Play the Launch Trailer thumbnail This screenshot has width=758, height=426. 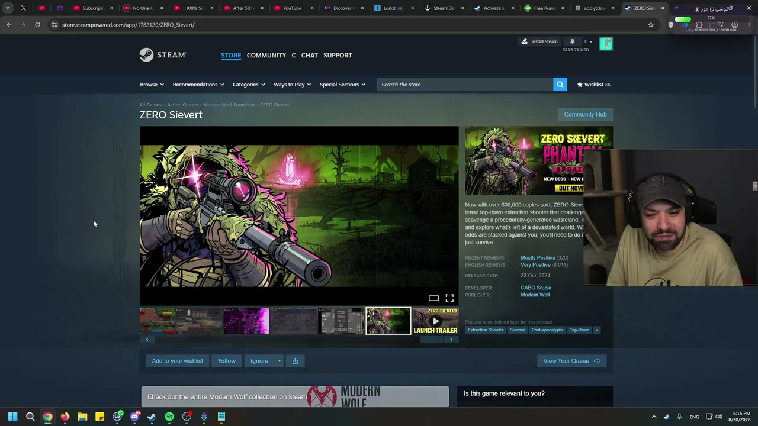click(435, 321)
